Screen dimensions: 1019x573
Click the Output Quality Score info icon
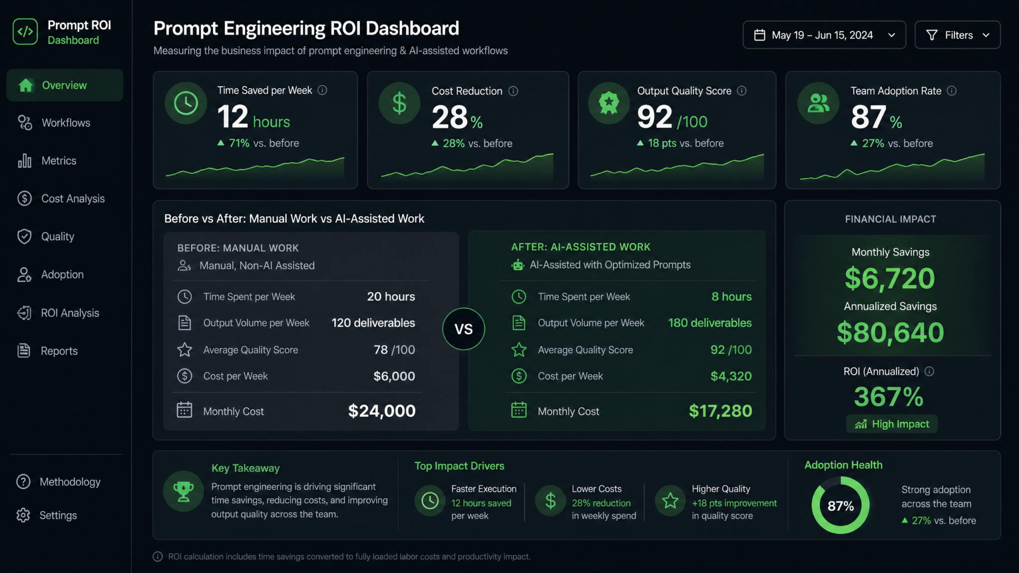point(742,91)
